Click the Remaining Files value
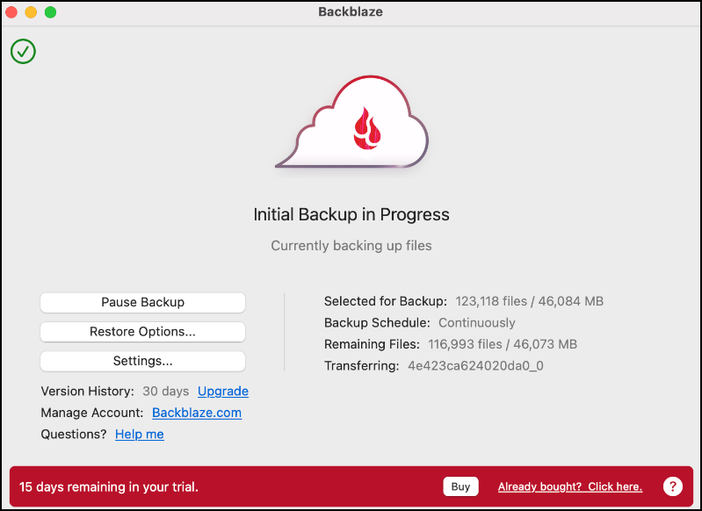 [502, 344]
